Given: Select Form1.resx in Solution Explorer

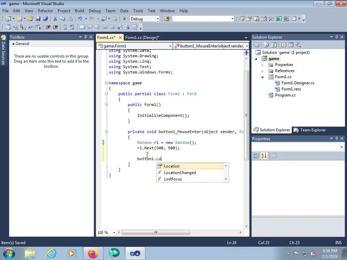Looking at the screenshot, I should 291,89.
